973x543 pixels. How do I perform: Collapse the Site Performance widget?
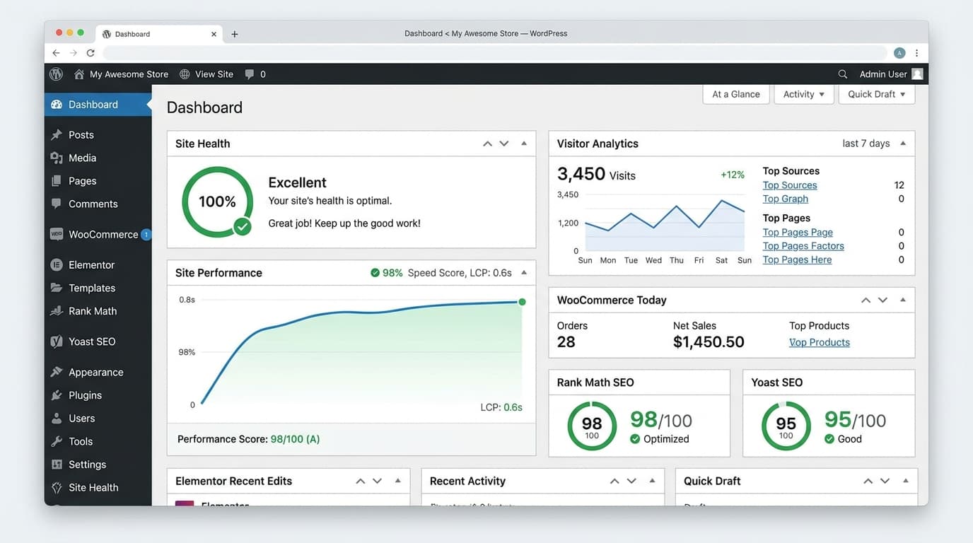tap(524, 273)
